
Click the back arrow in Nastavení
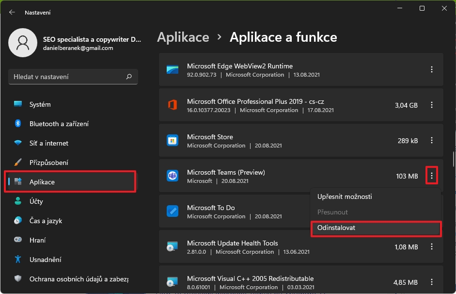tap(12, 12)
